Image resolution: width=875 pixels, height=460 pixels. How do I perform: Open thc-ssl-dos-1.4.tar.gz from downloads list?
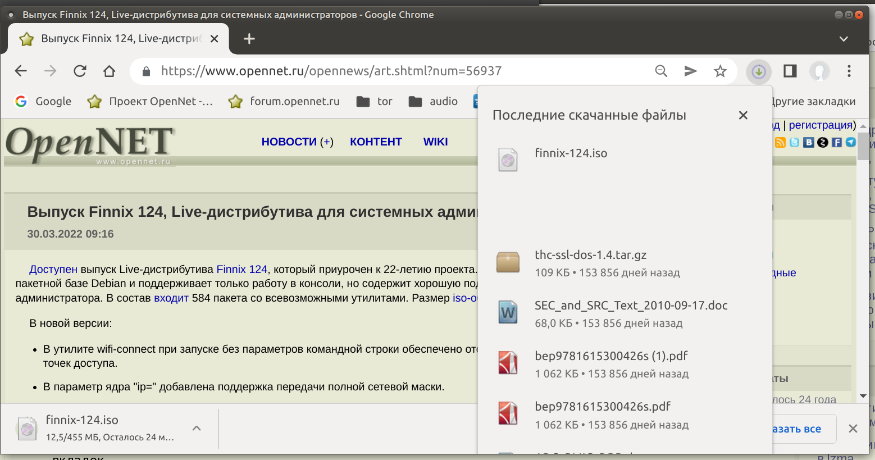click(x=590, y=255)
